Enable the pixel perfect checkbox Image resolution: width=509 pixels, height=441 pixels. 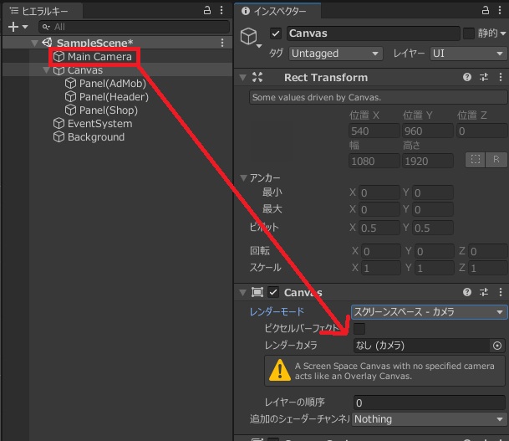[359, 329]
